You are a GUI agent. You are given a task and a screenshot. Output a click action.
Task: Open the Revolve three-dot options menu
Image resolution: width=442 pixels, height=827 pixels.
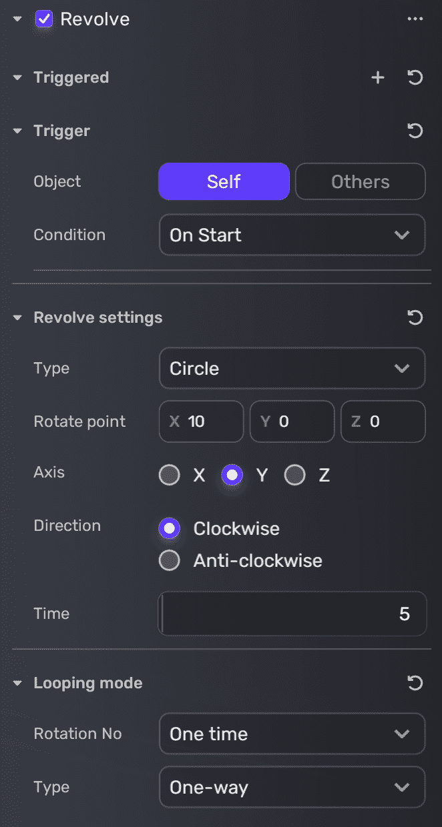point(415,19)
